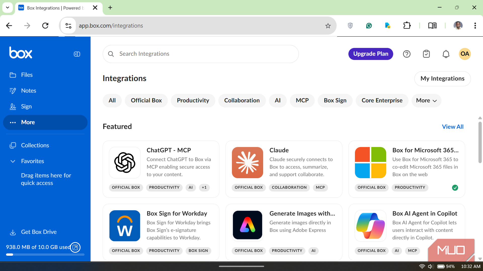This screenshot has width=483, height=271.
Task: Open Chrome three-dot menu
Action: click(475, 26)
